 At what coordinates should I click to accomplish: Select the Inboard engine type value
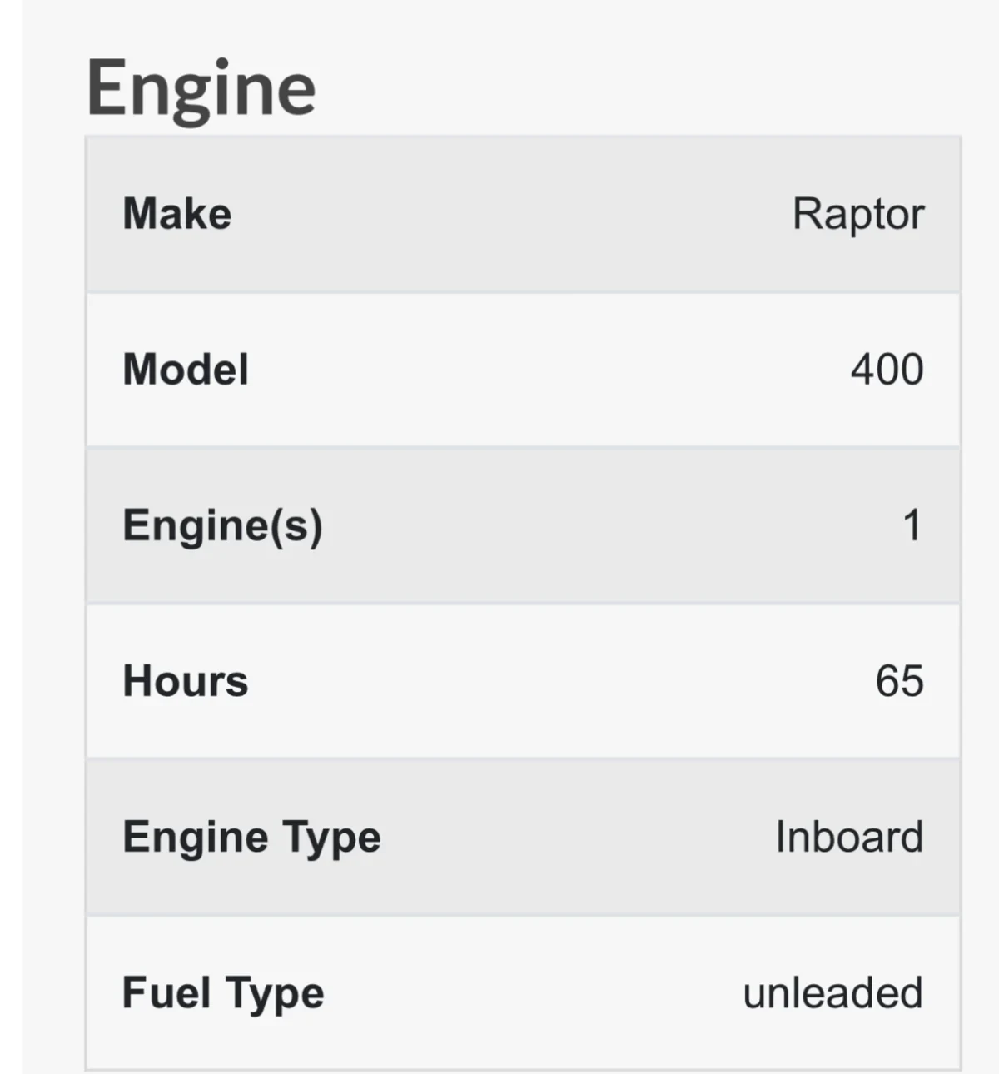click(x=848, y=838)
